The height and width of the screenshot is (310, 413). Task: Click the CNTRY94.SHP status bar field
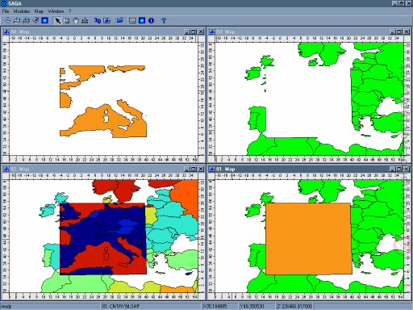[151, 306]
